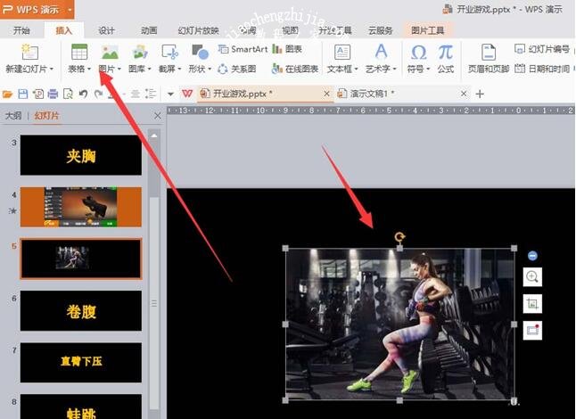Click the rotate handle above the picture
Viewport: 576px width, 419px height.
[399, 237]
